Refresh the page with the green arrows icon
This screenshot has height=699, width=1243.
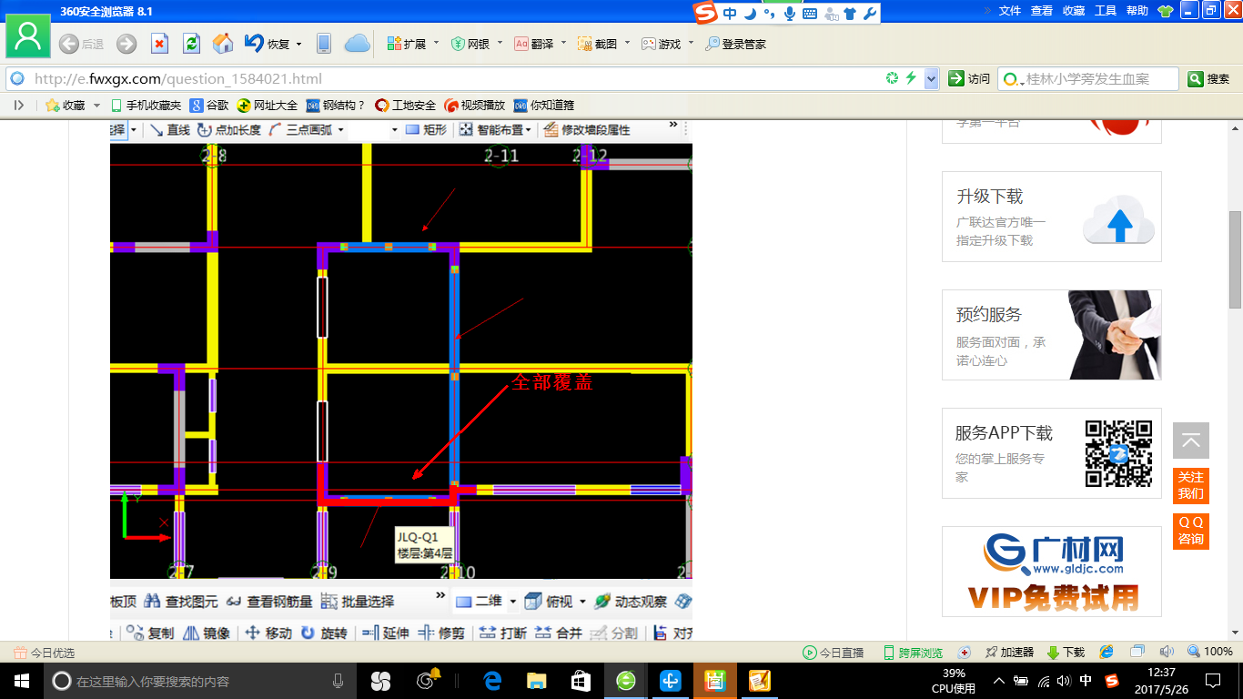click(191, 44)
